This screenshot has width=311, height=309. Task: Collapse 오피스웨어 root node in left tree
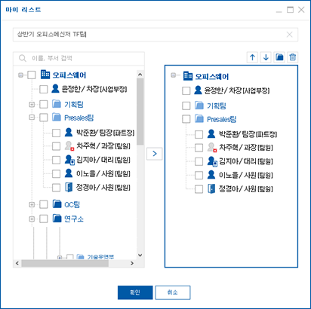20,75
